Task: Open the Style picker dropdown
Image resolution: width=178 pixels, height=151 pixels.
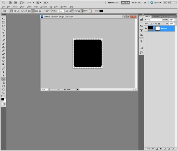Action: [x=93, y=11]
